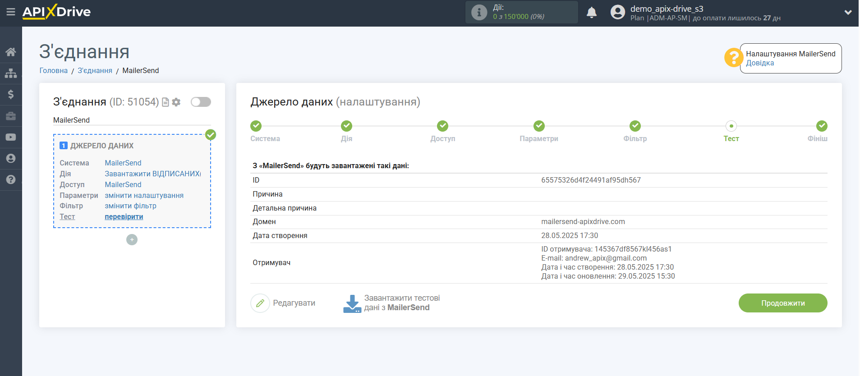Viewport: 860px width, 376px height.
Task: Click the demo_apix-drive_s3 username
Action: pyautogui.click(x=667, y=9)
